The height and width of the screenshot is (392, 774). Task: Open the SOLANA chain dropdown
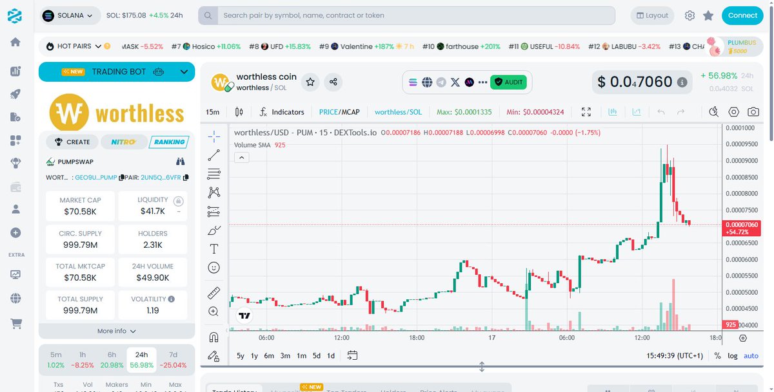(x=71, y=15)
